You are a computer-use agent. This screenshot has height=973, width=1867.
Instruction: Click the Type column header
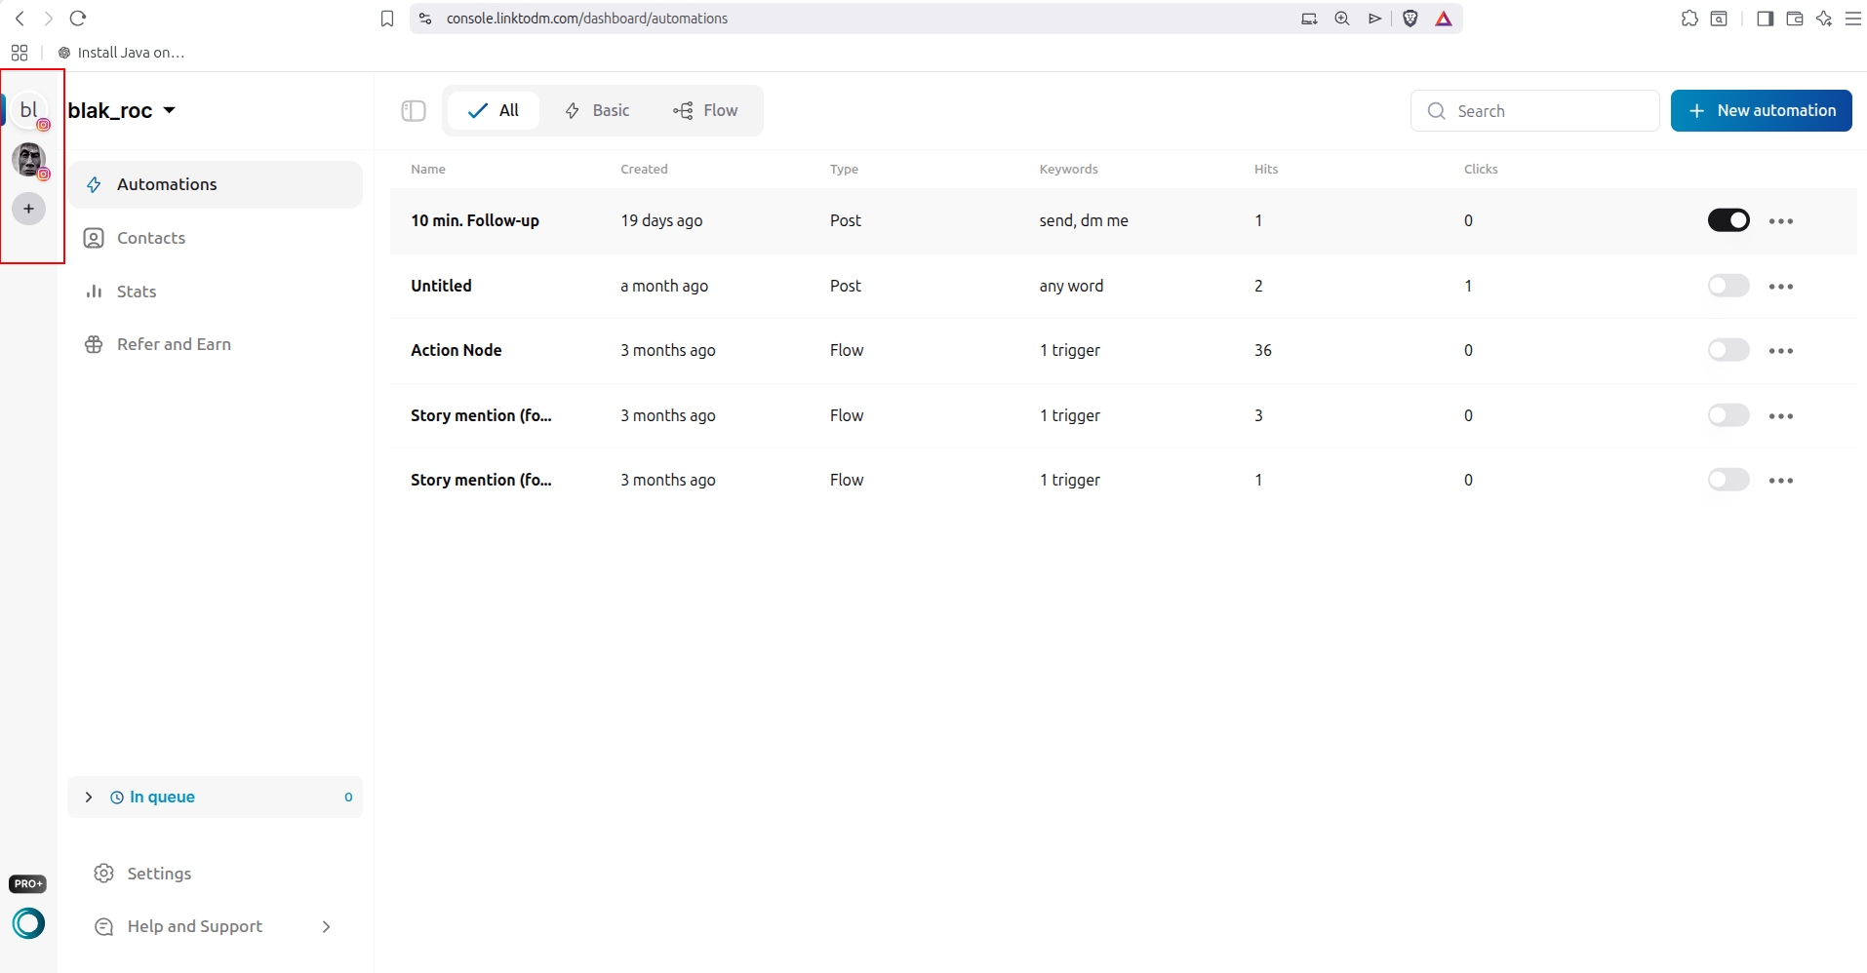[844, 169]
